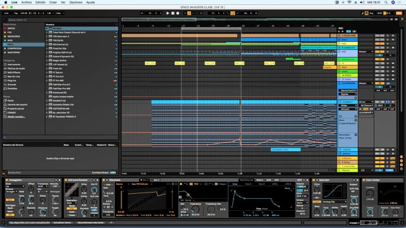The width and height of the screenshot is (406, 228).
Task: Enable the computer MIDI keyboard icon
Action: [367, 13]
